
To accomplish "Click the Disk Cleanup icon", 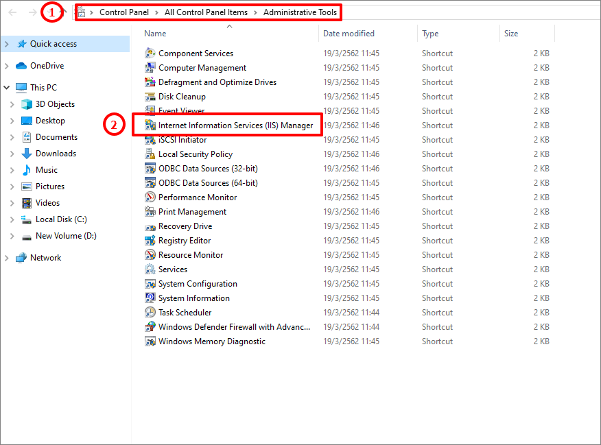I will pos(150,97).
